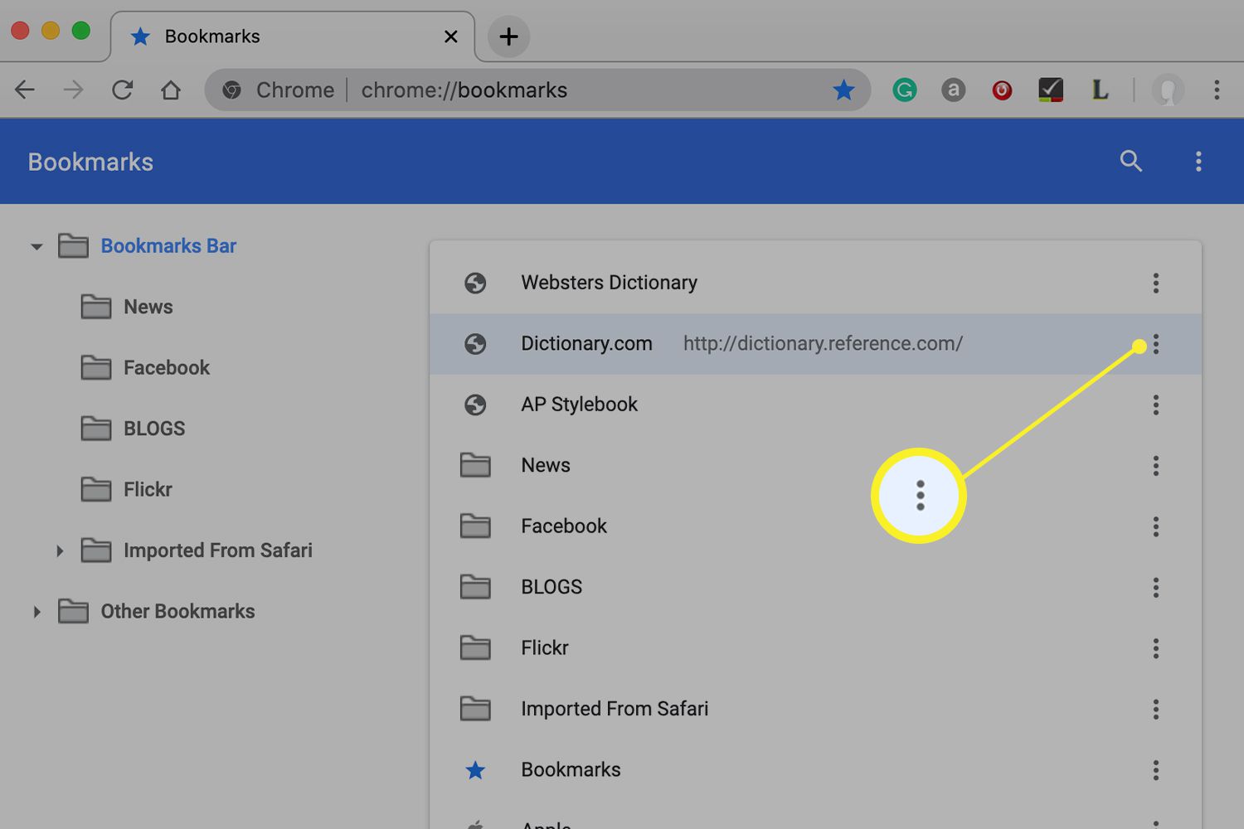Reload the current page

pos(123,90)
